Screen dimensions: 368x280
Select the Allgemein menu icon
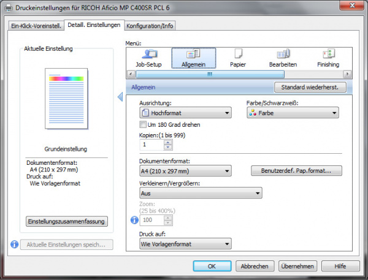pos(194,58)
